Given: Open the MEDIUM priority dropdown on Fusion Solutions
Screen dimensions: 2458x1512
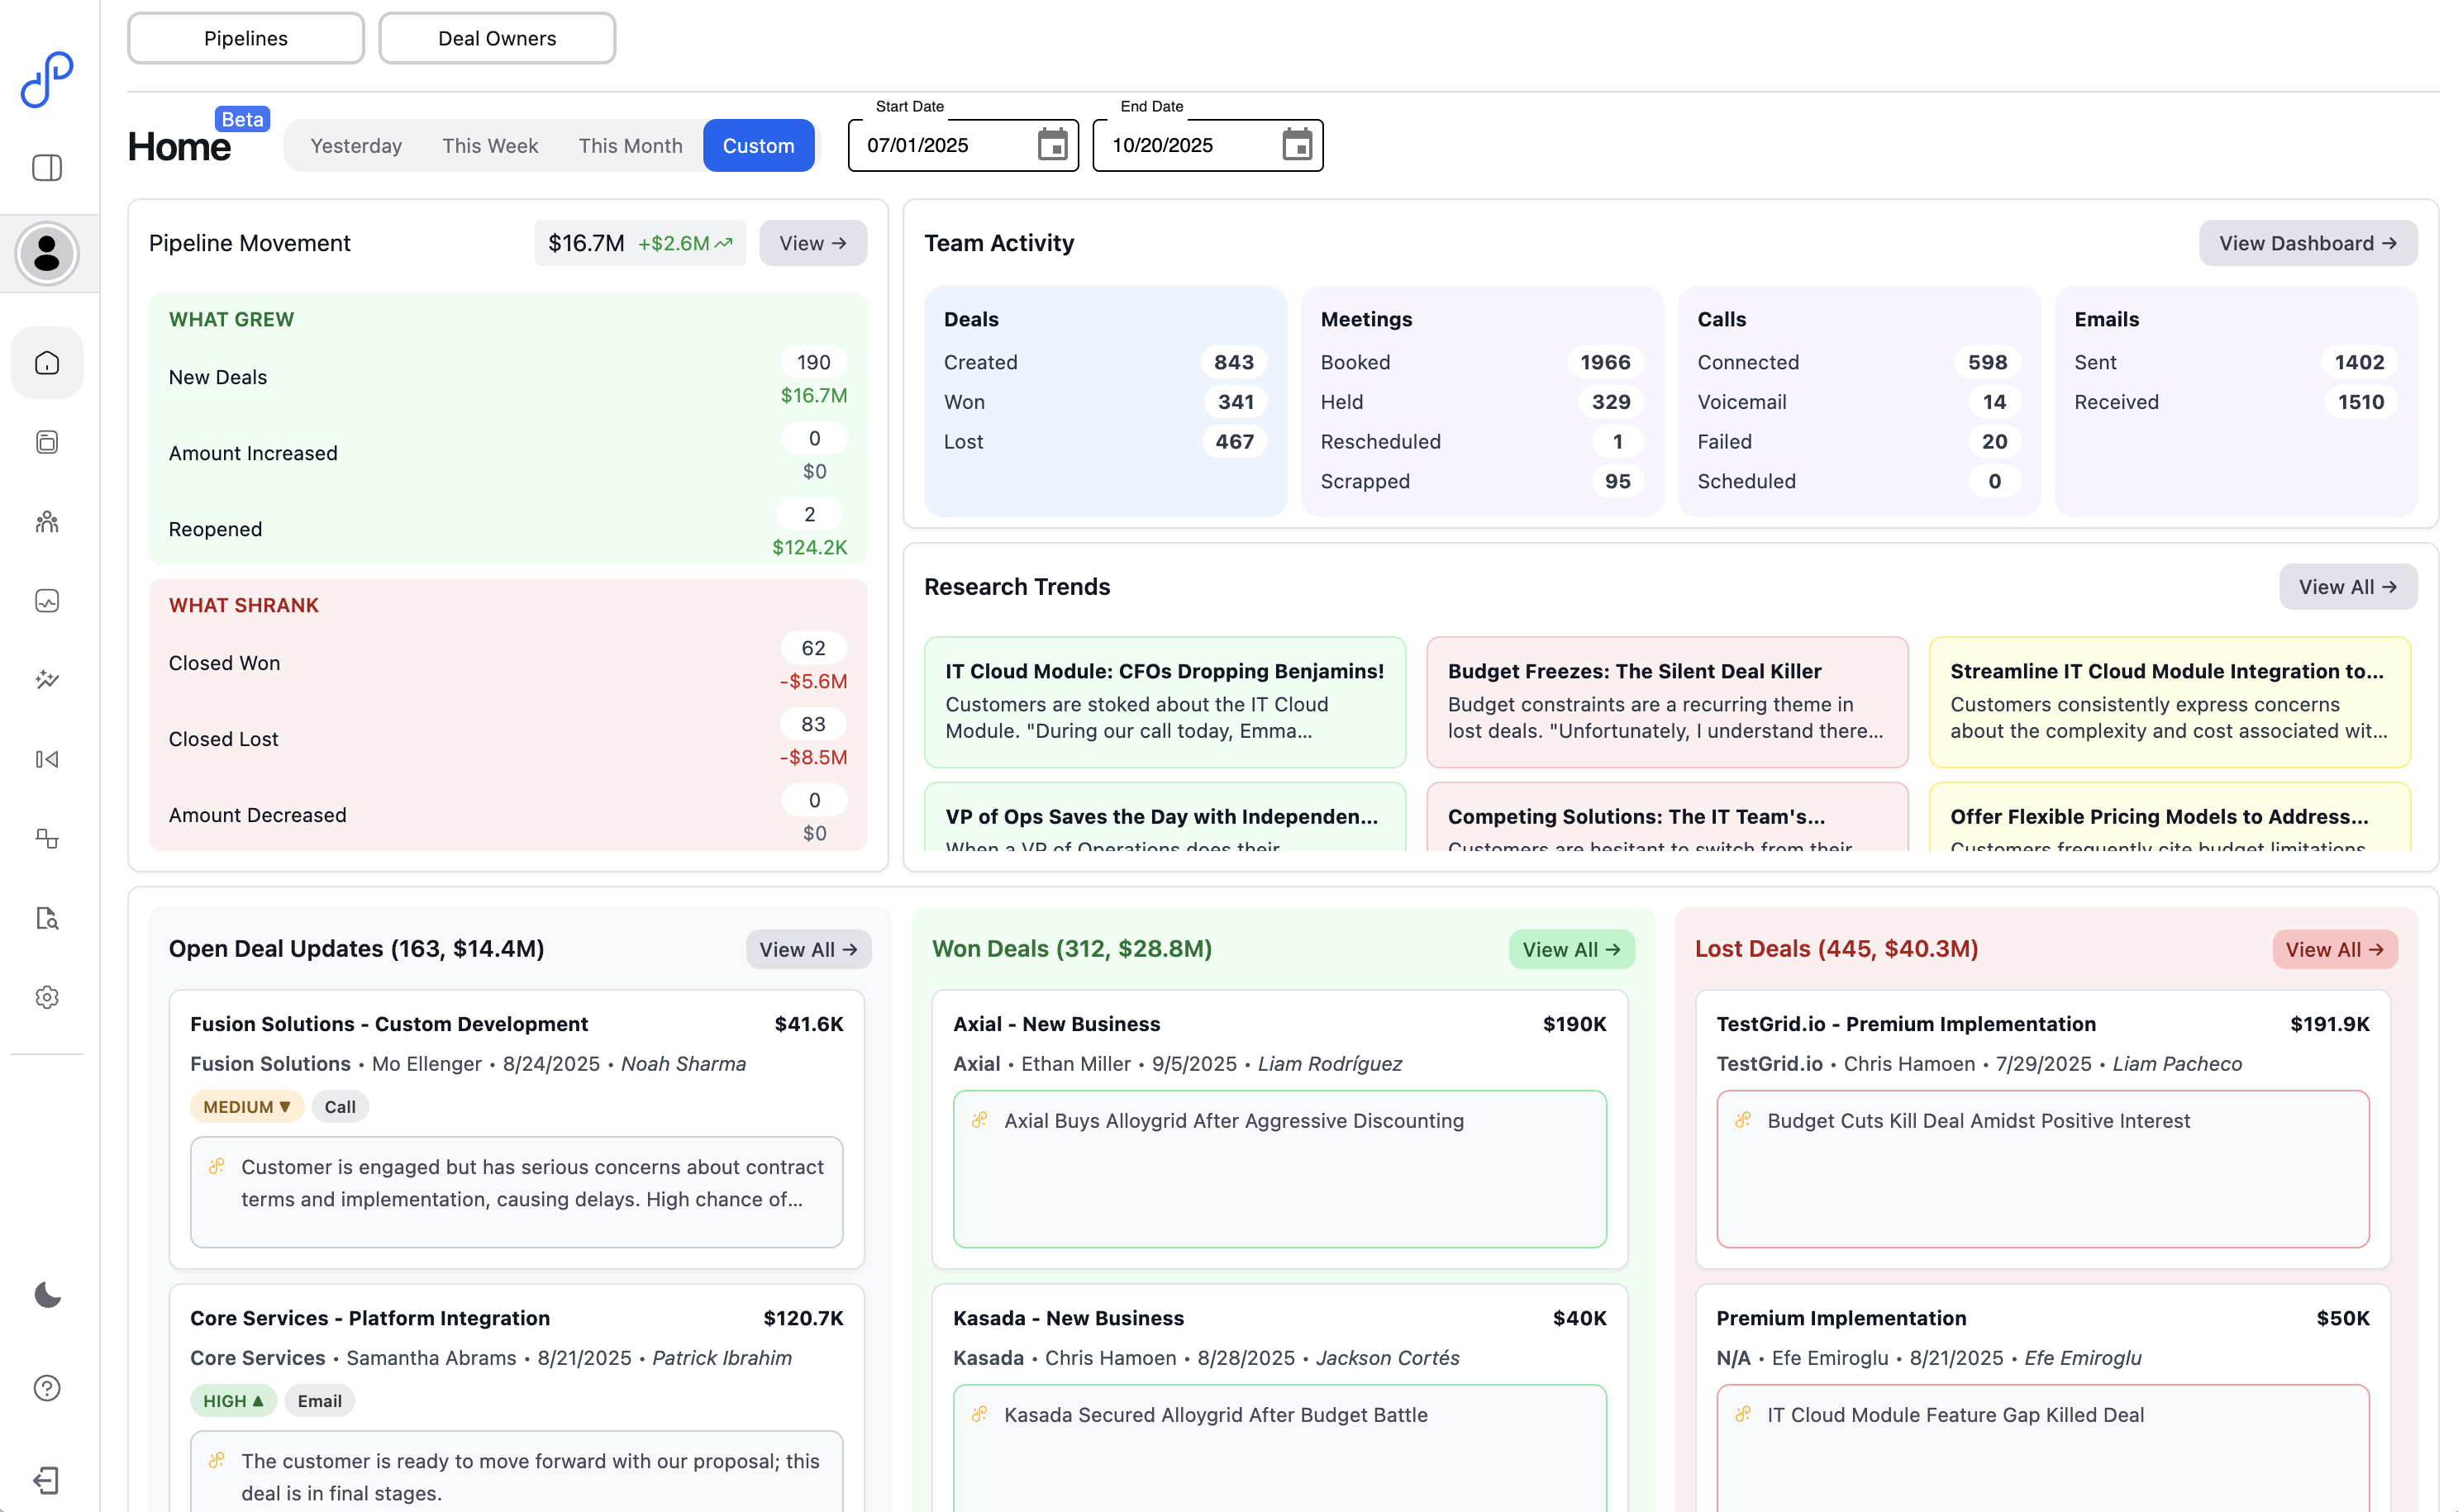Looking at the screenshot, I should 246,1106.
